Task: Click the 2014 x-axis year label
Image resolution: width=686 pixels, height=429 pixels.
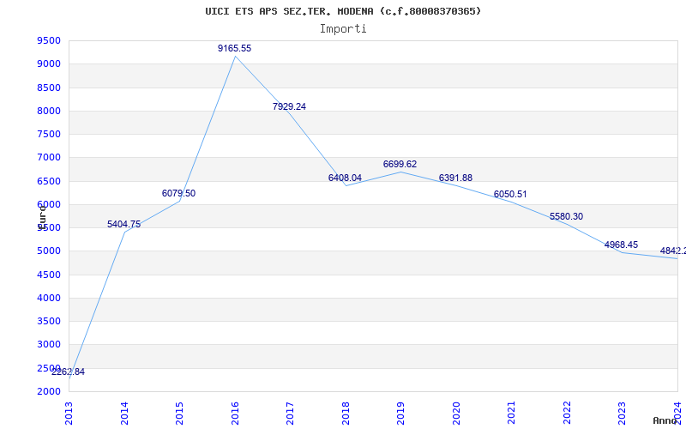Action: click(x=124, y=413)
